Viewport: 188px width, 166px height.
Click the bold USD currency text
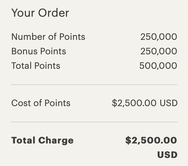tap(167, 155)
